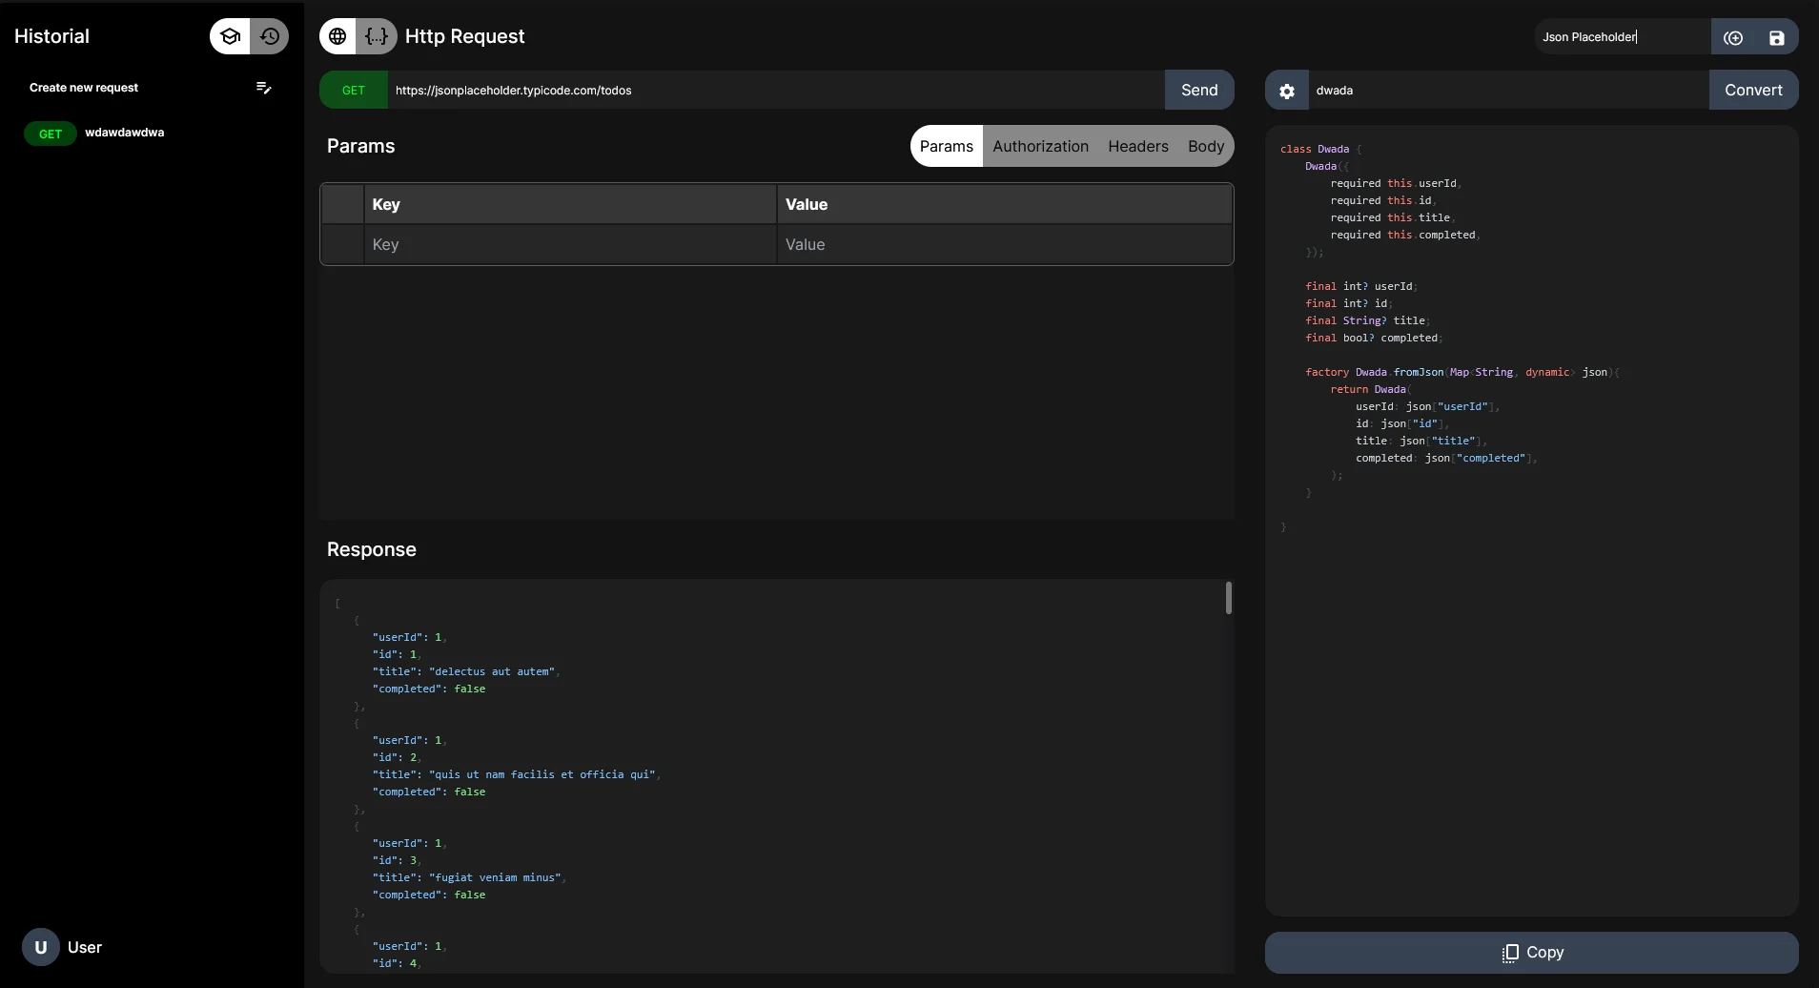Select the Body tab
The image size is (1819, 988).
[x=1205, y=146]
